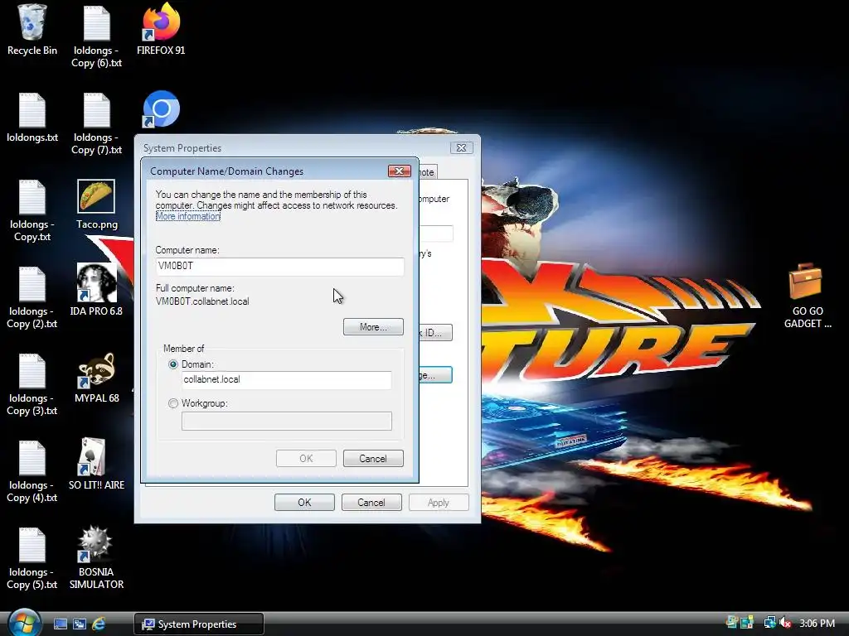Click the More... button
This screenshot has height=636, width=849.
373,326
